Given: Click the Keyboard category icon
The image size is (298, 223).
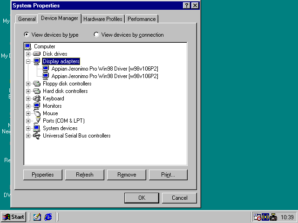Looking at the screenshot, I should click(x=37, y=98).
